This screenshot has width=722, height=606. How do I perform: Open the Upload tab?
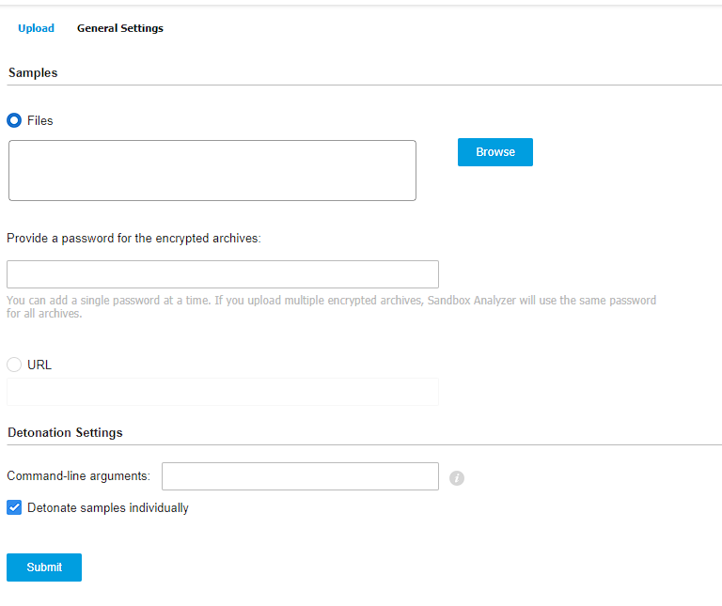click(x=36, y=28)
